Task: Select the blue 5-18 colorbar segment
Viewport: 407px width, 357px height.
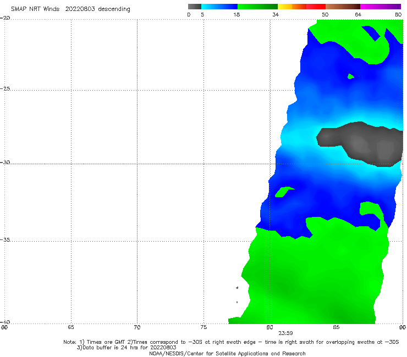Action: click(x=219, y=7)
